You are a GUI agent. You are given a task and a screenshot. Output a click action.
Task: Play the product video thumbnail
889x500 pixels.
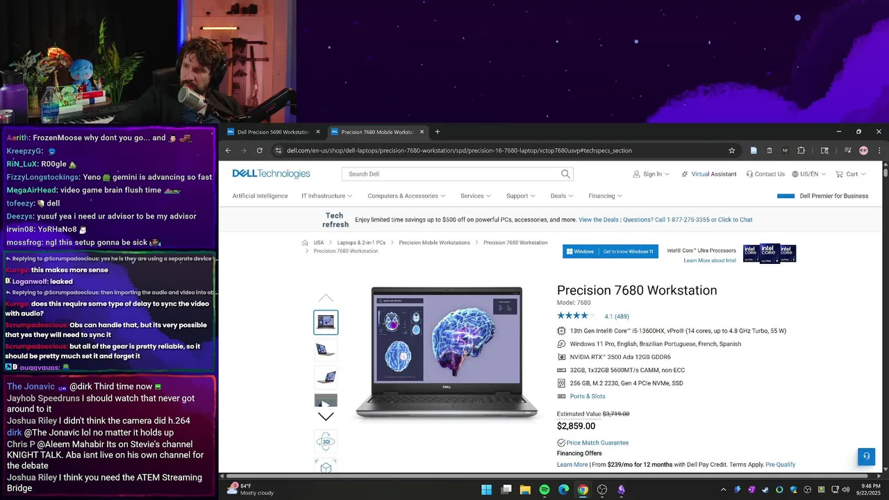[326, 401]
